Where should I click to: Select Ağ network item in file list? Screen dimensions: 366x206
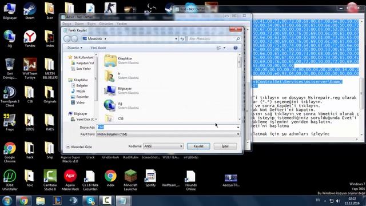coord(121,105)
